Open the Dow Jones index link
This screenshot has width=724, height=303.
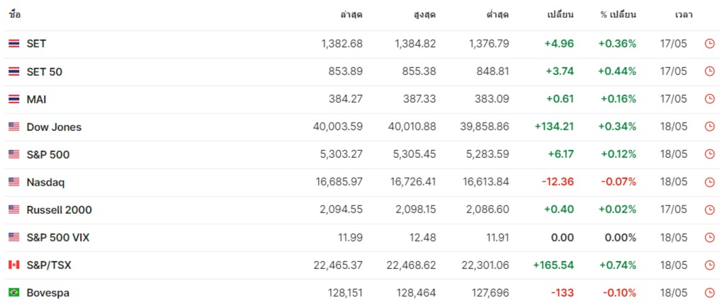click(54, 127)
